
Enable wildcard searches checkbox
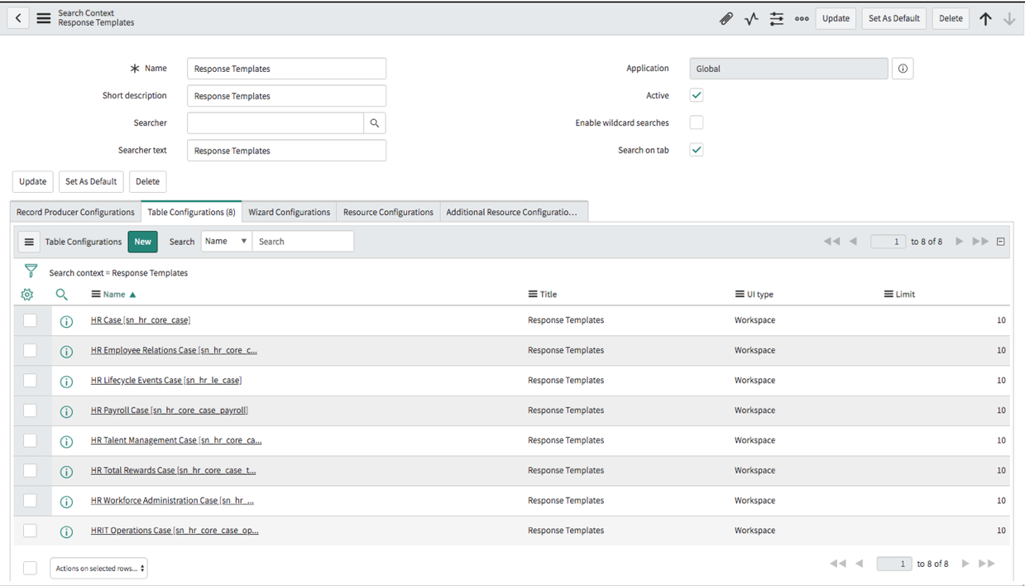tap(697, 122)
